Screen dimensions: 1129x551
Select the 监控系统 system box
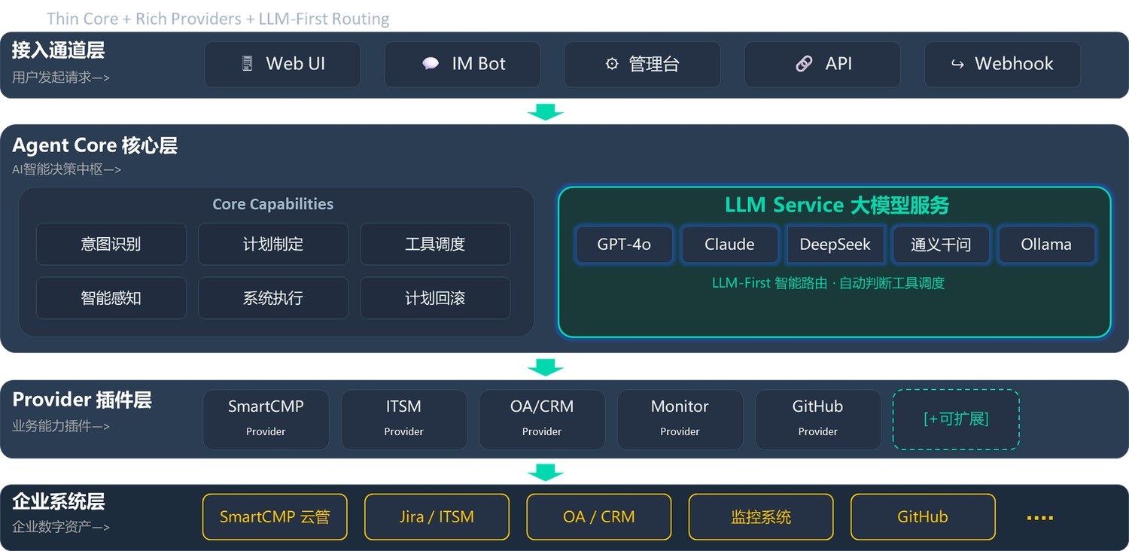(761, 517)
